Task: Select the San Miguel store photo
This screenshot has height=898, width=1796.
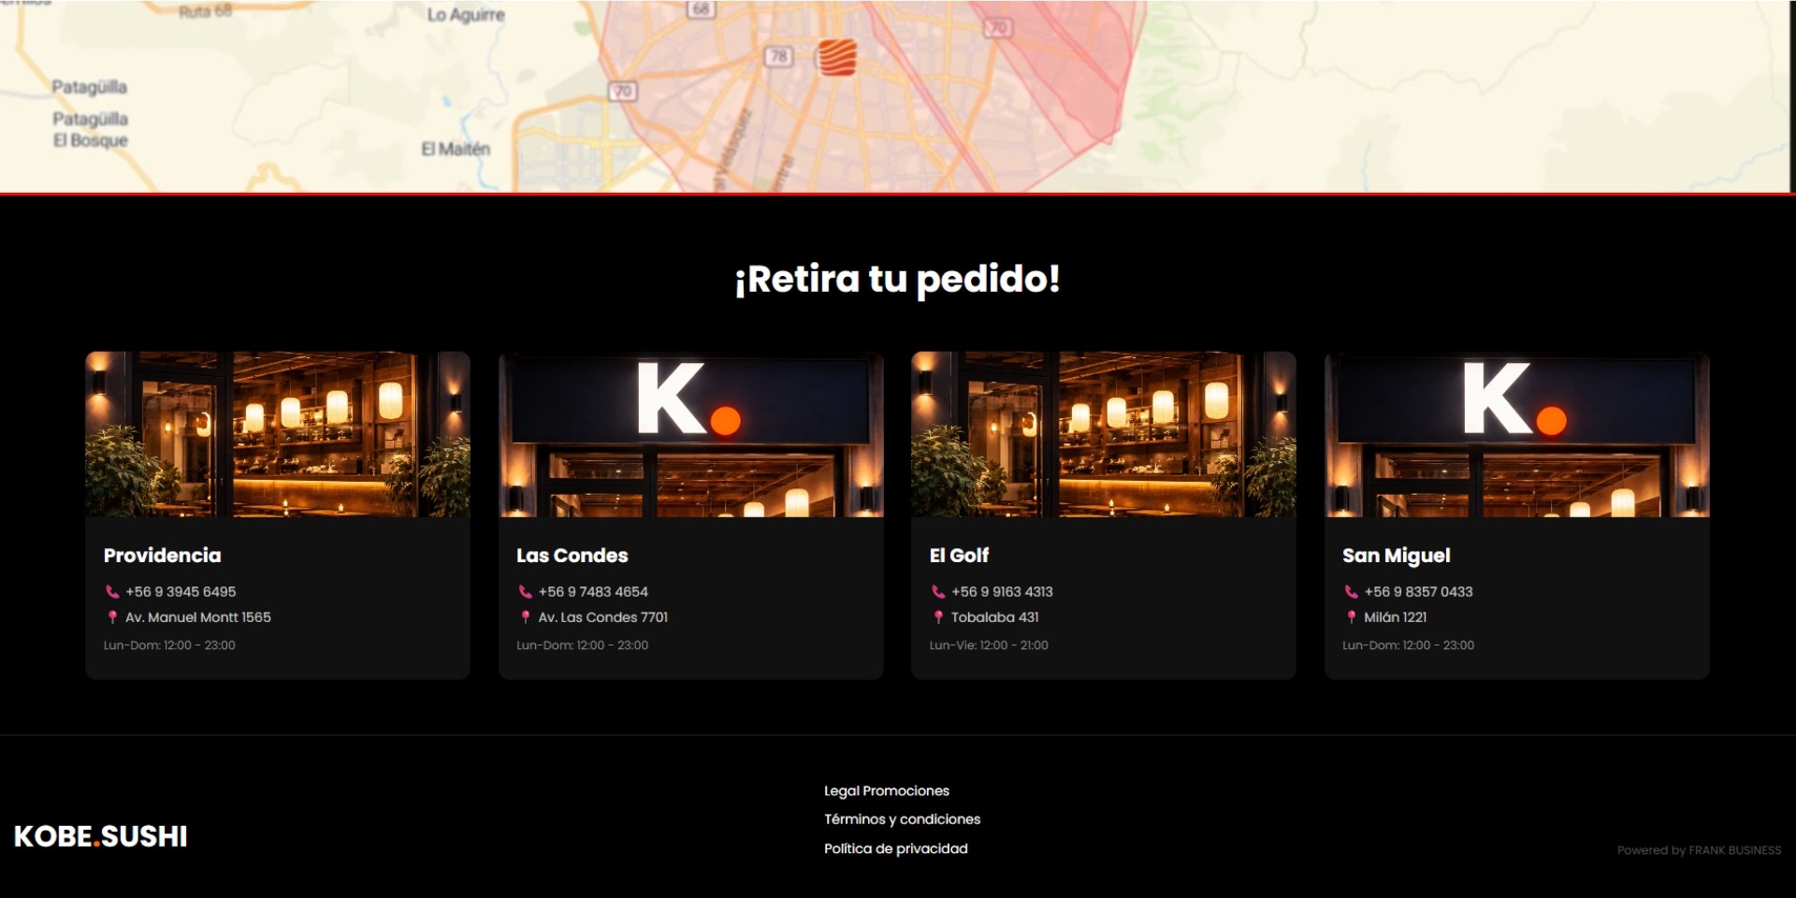Action: tap(1516, 434)
